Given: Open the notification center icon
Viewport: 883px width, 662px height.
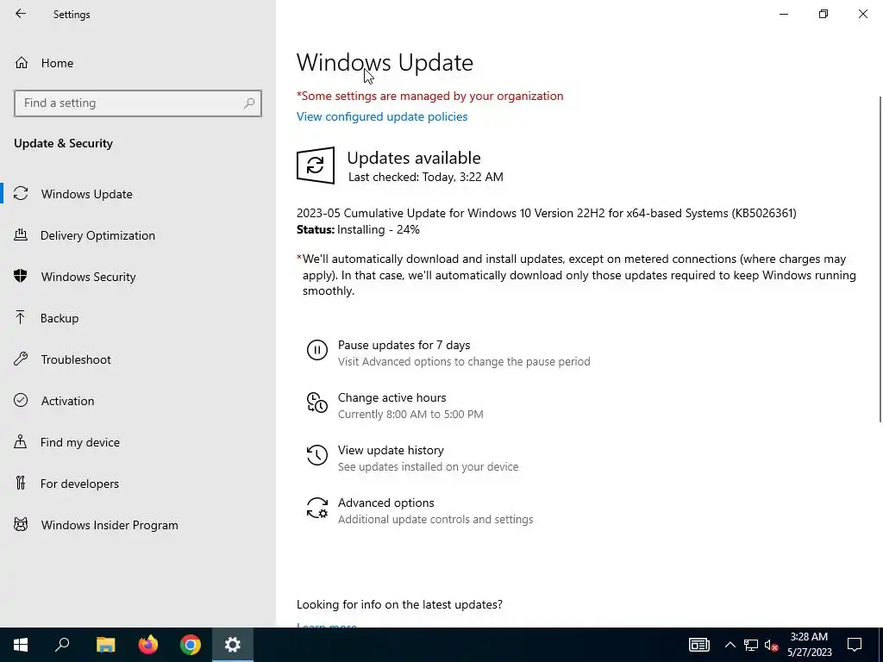Looking at the screenshot, I should click(x=855, y=645).
